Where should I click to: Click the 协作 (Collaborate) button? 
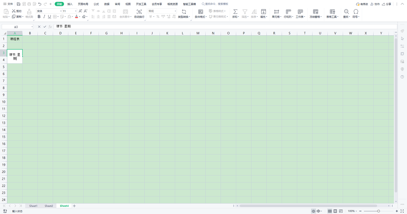click(x=375, y=4)
